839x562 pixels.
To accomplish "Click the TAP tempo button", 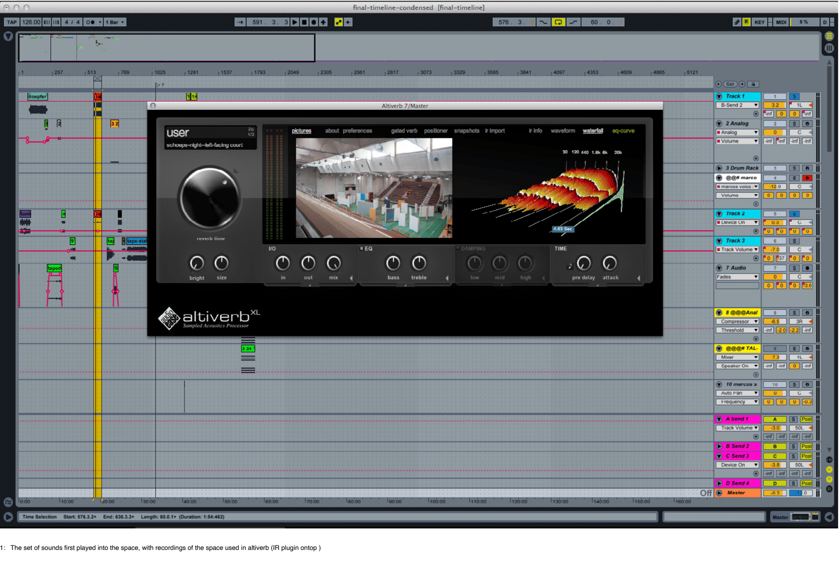I will click(x=12, y=22).
